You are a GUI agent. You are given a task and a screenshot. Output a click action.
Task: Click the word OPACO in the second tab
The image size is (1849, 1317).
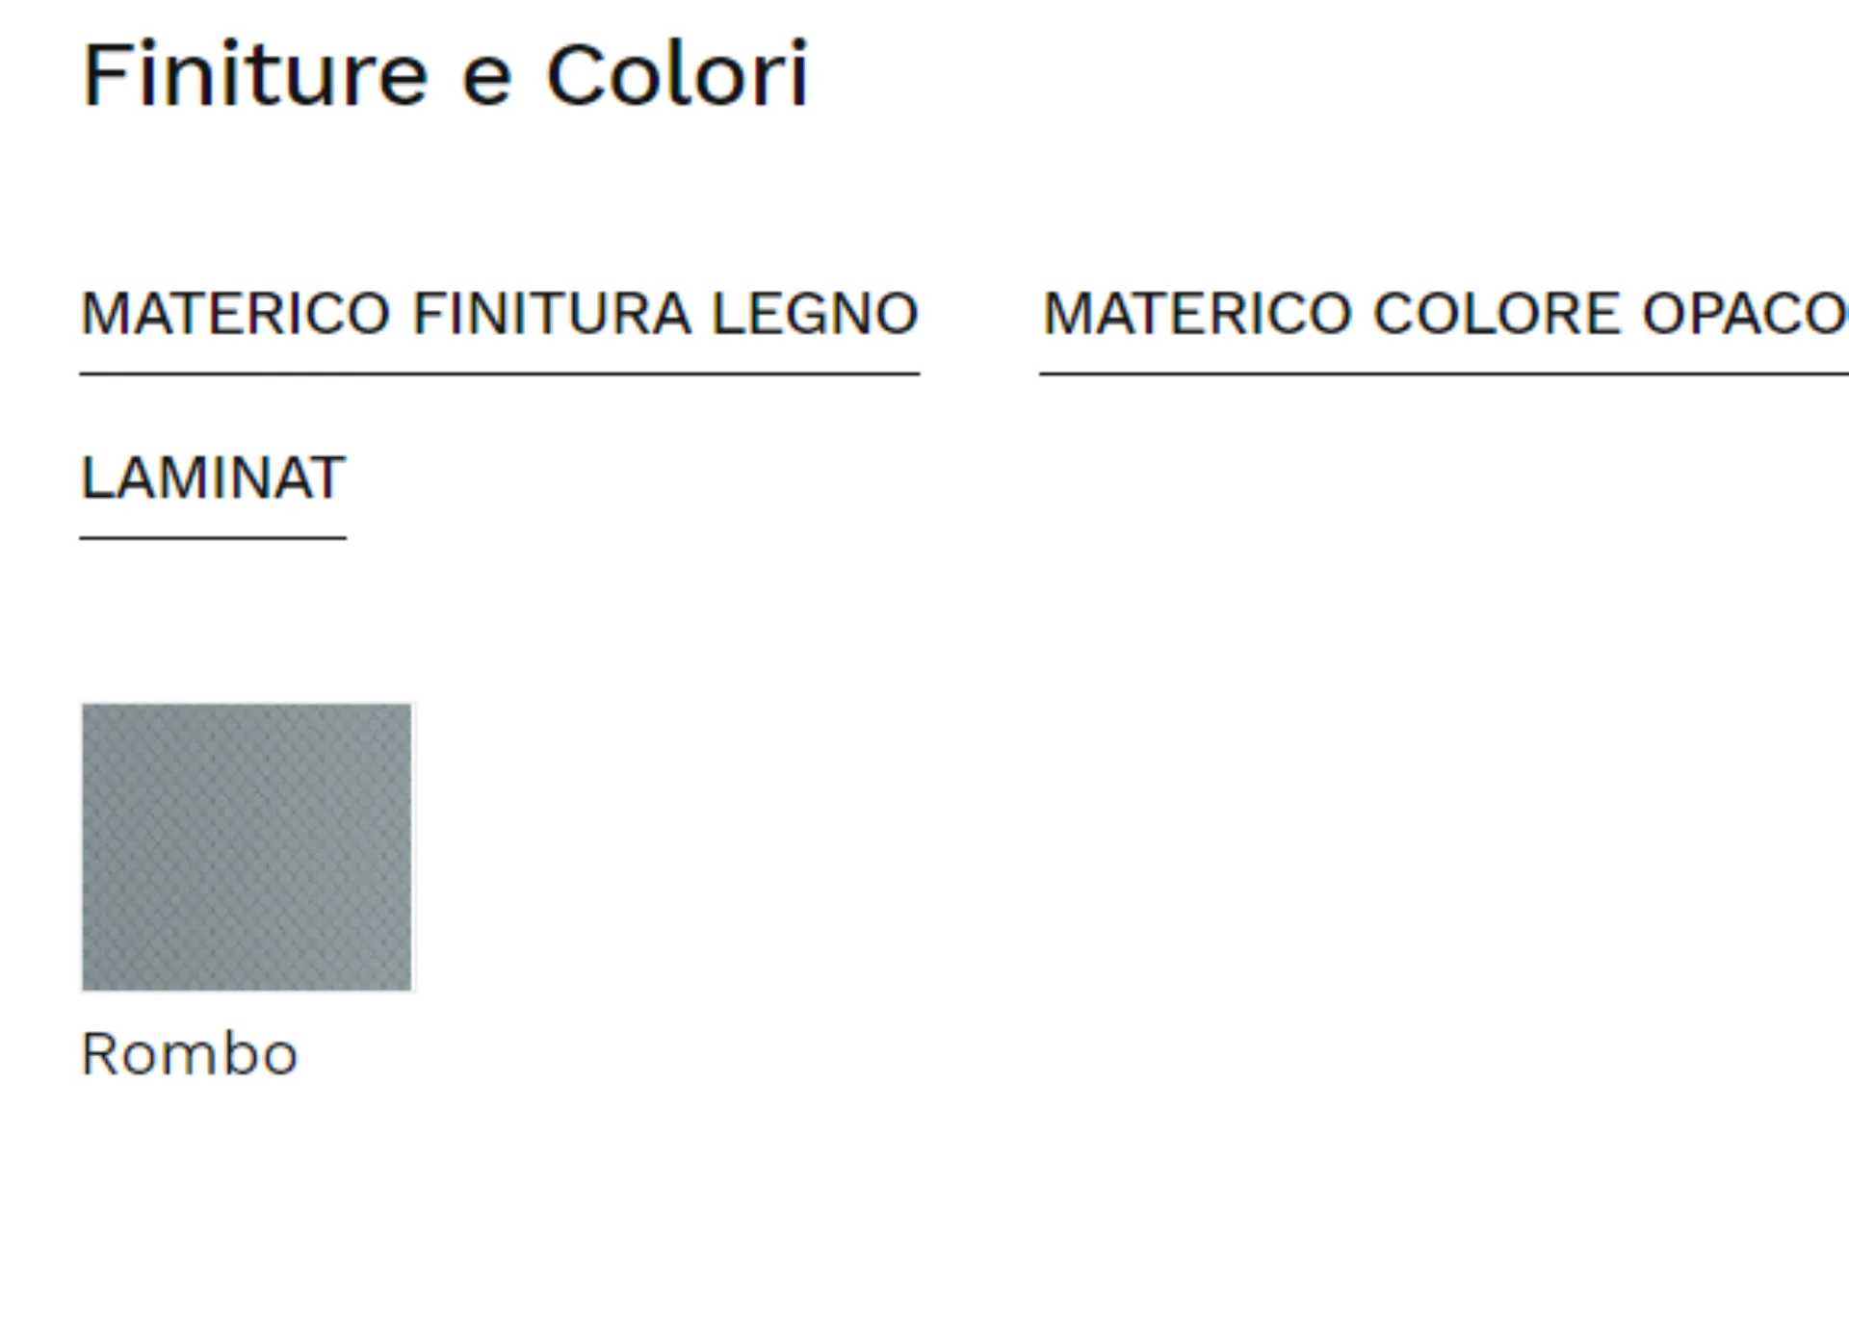[1744, 314]
